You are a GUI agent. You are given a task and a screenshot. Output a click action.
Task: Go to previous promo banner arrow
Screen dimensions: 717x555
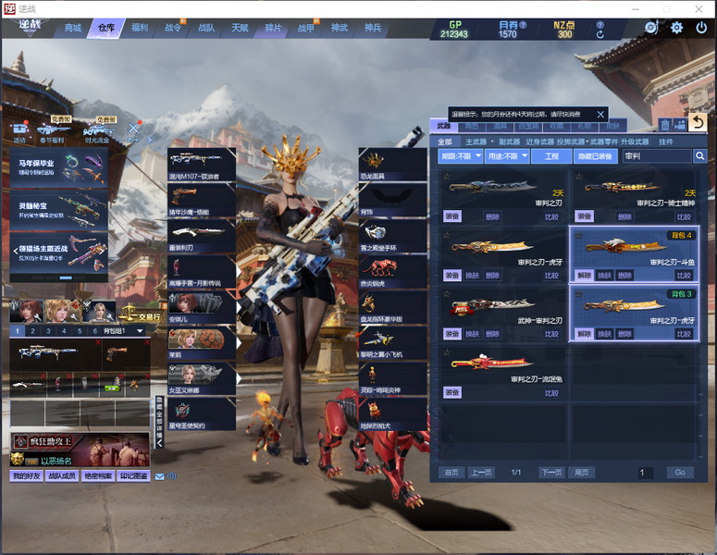[x=15, y=251]
